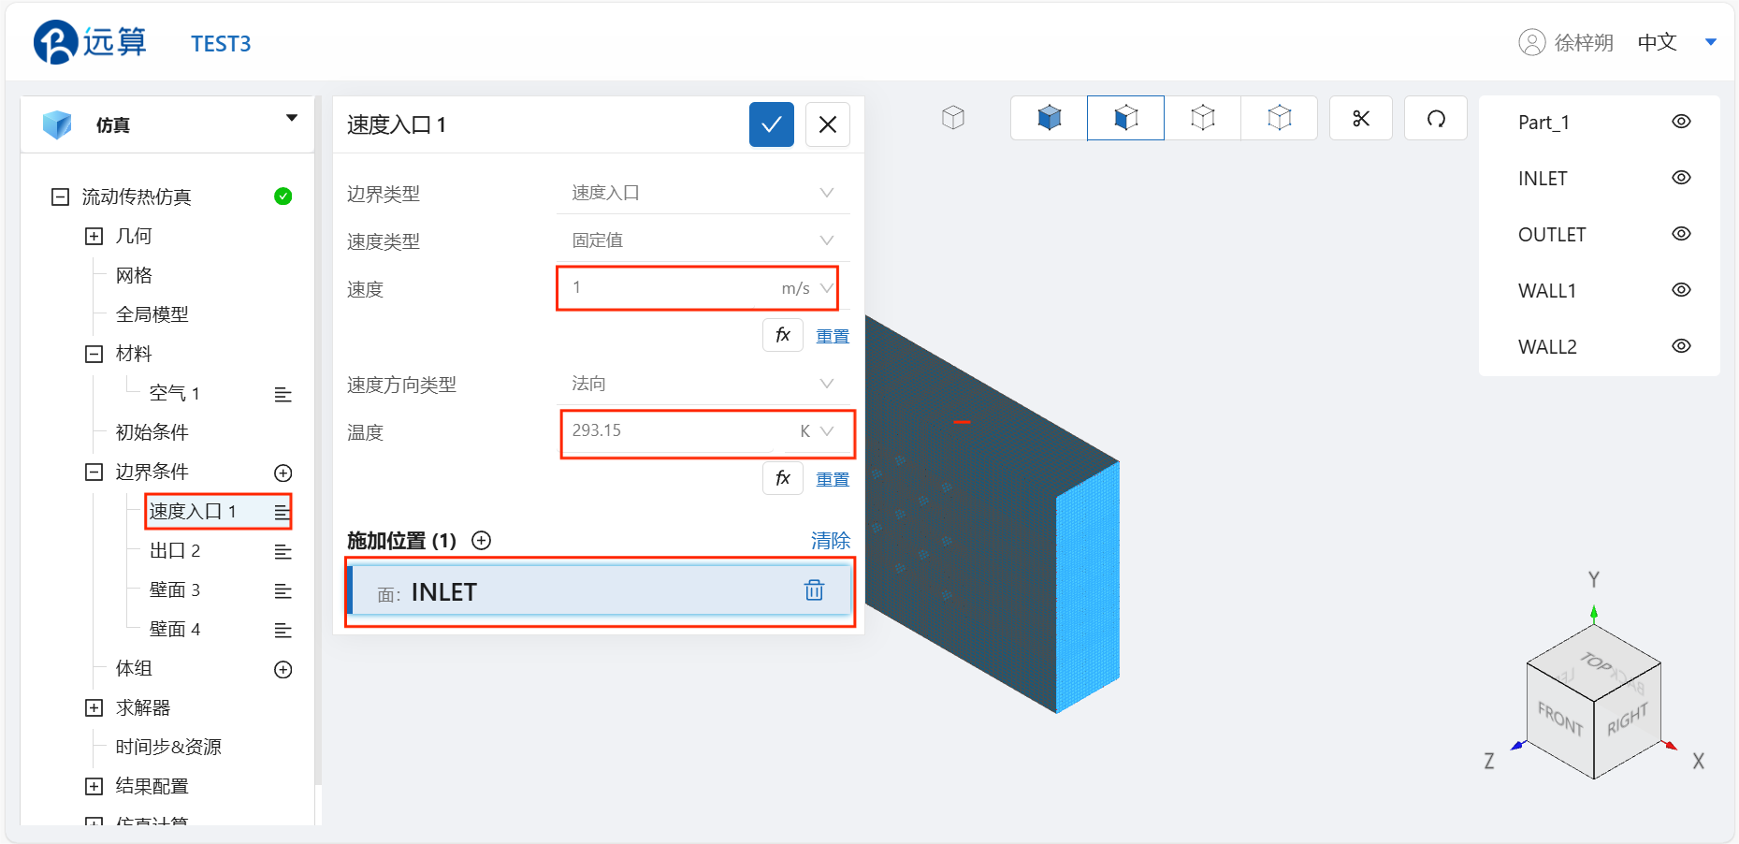The width and height of the screenshot is (1739, 844).
Task: Add a new 施加位置 with plus icon
Action: point(482,540)
